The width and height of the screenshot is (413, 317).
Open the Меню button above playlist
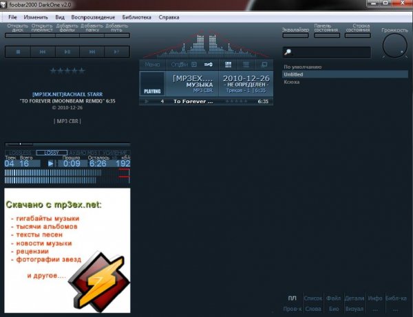point(152,65)
